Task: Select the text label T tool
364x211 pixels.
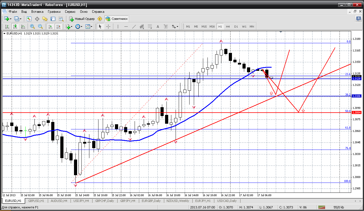Action: pos(166,26)
